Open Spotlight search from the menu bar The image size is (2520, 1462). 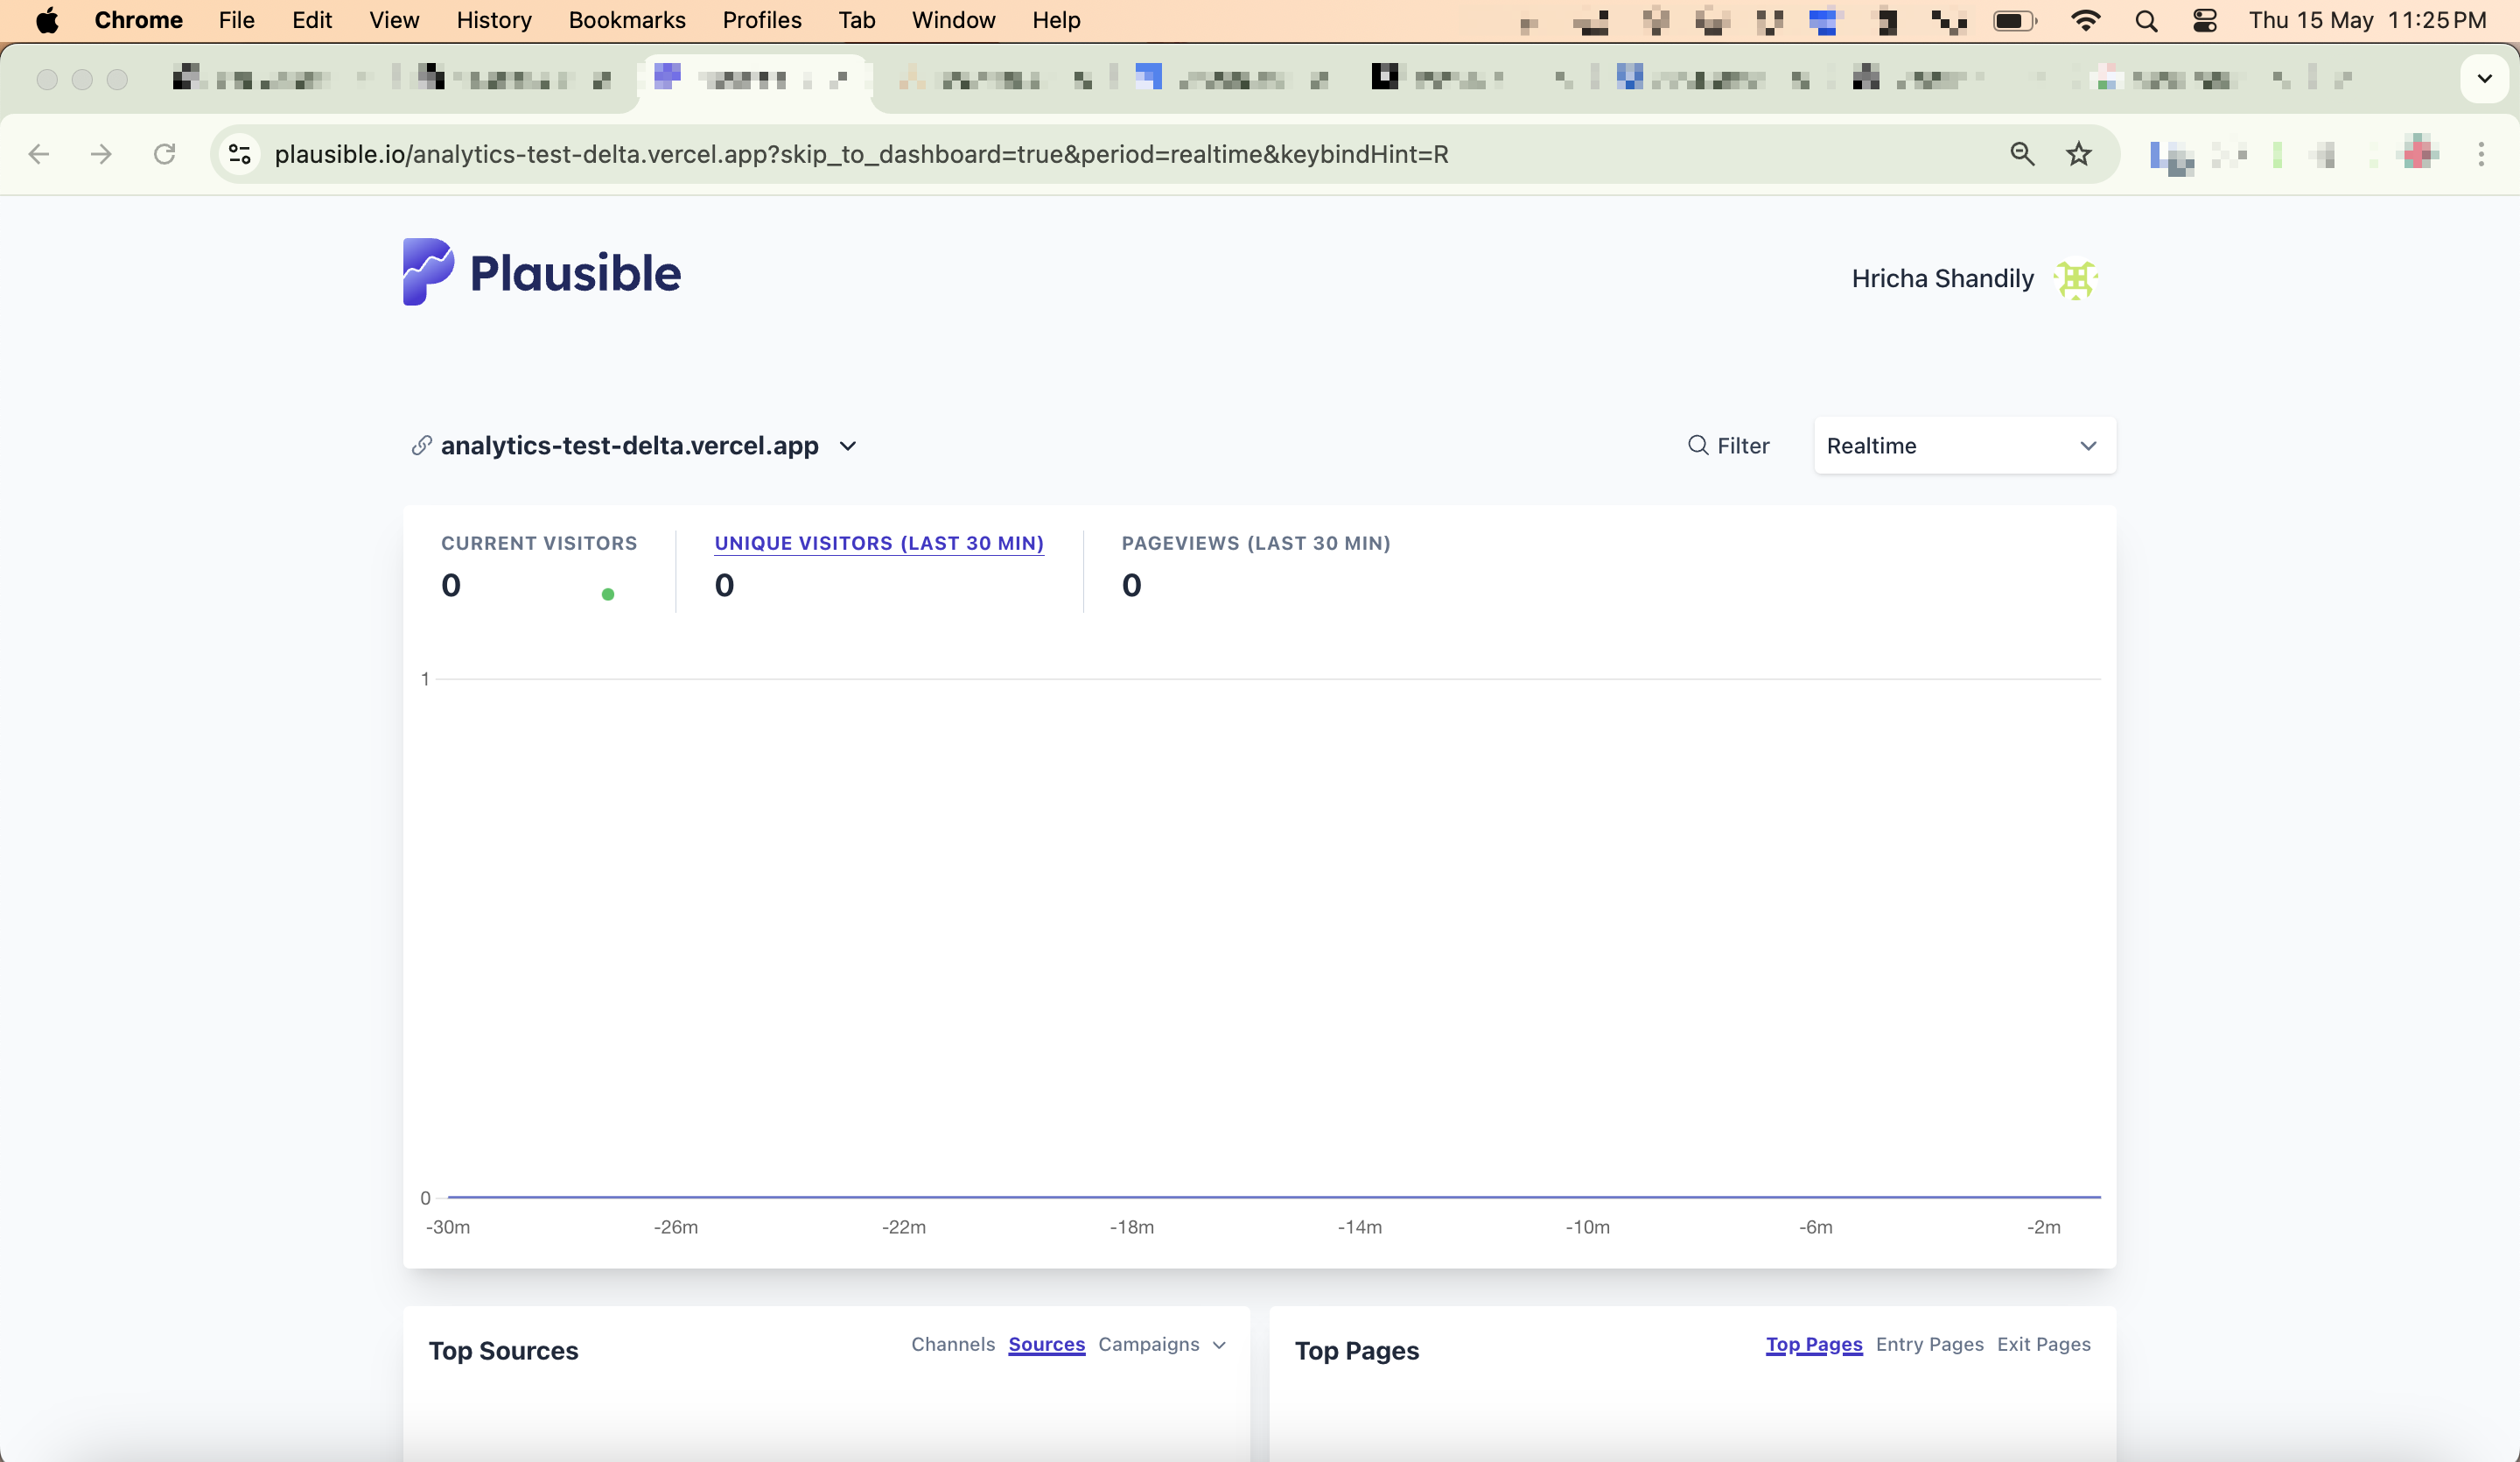pyautogui.click(x=2147, y=20)
